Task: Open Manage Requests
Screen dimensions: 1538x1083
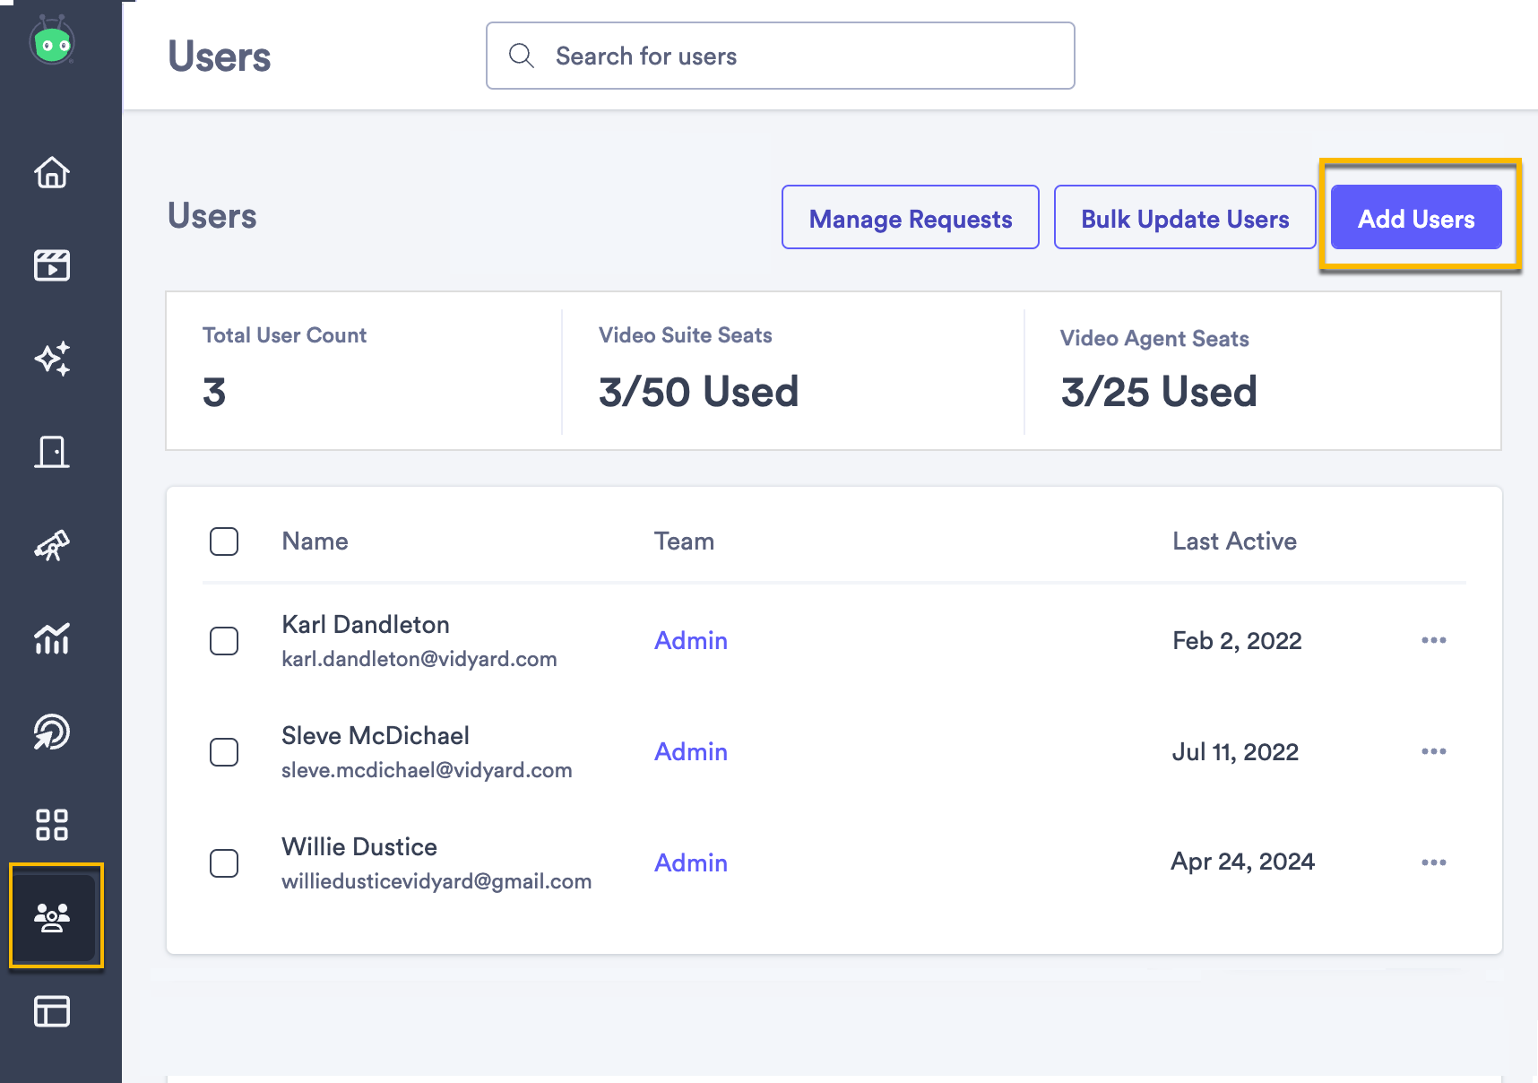Action: (x=910, y=217)
